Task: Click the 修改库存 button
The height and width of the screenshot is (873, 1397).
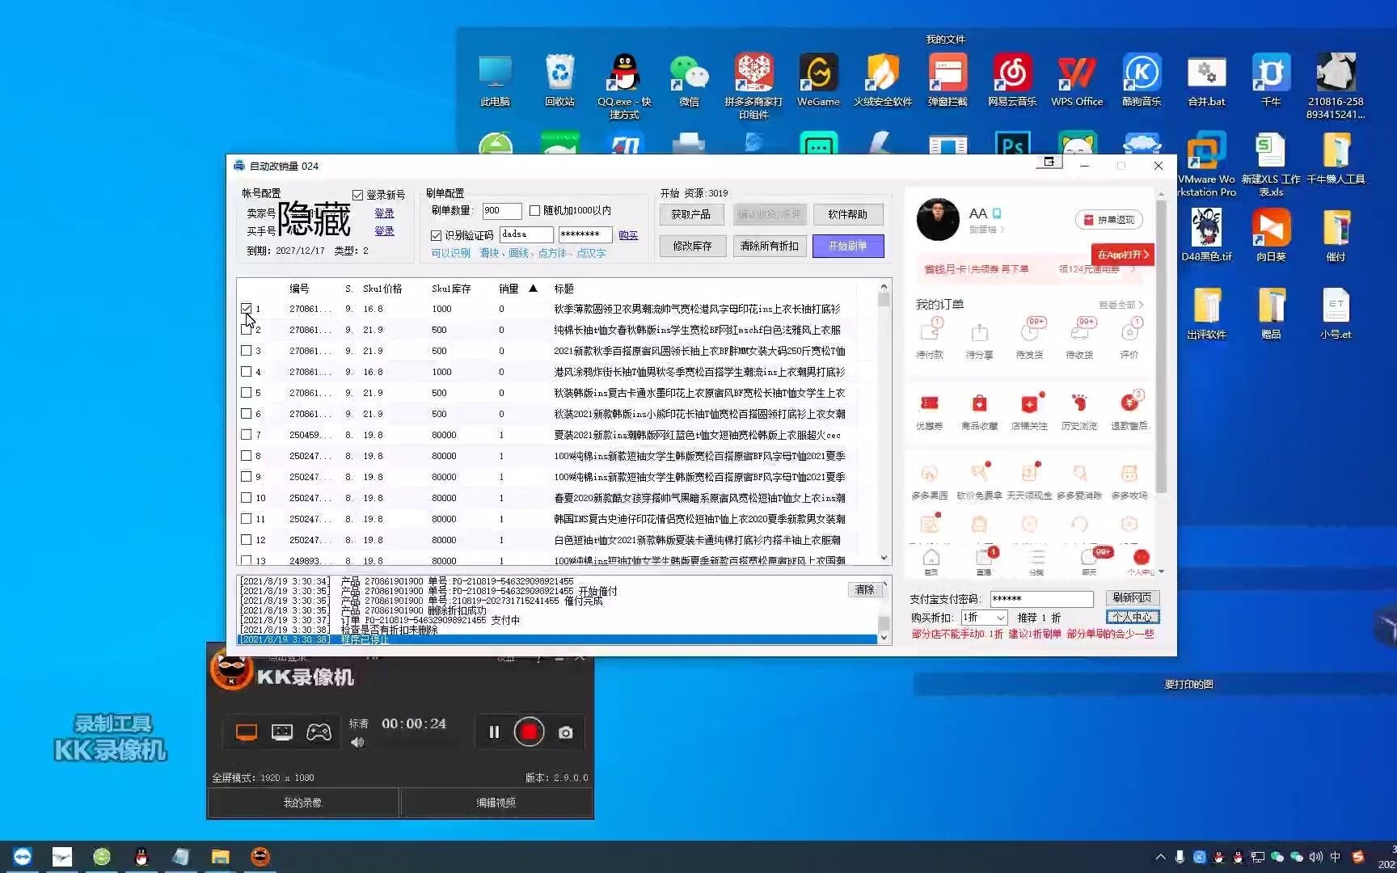Action: pyautogui.click(x=692, y=246)
